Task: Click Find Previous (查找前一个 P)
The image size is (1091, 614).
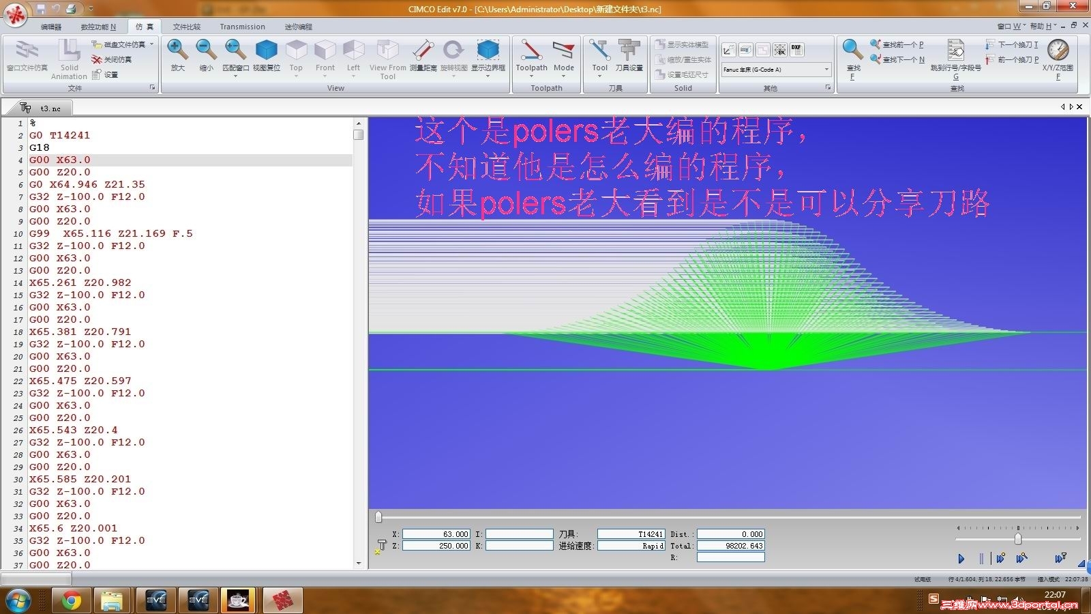Action: tap(897, 44)
